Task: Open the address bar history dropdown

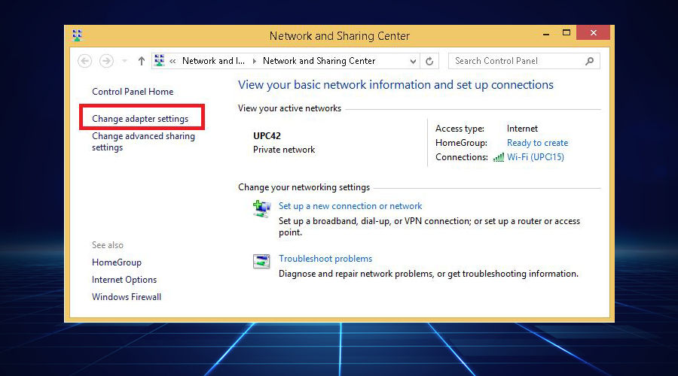Action: (x=413, y=62)
